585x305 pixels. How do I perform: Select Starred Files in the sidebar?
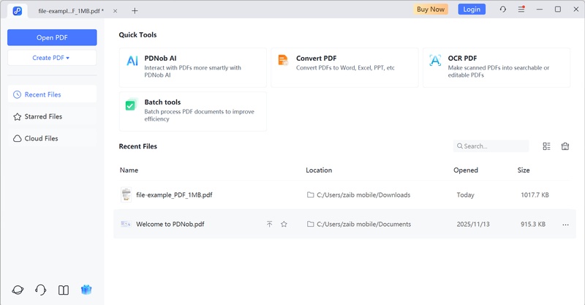click(x=52, y=116)
